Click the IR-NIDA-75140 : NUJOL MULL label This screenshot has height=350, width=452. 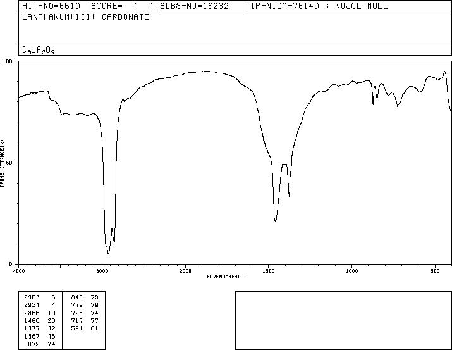click(x=319, y=6)
